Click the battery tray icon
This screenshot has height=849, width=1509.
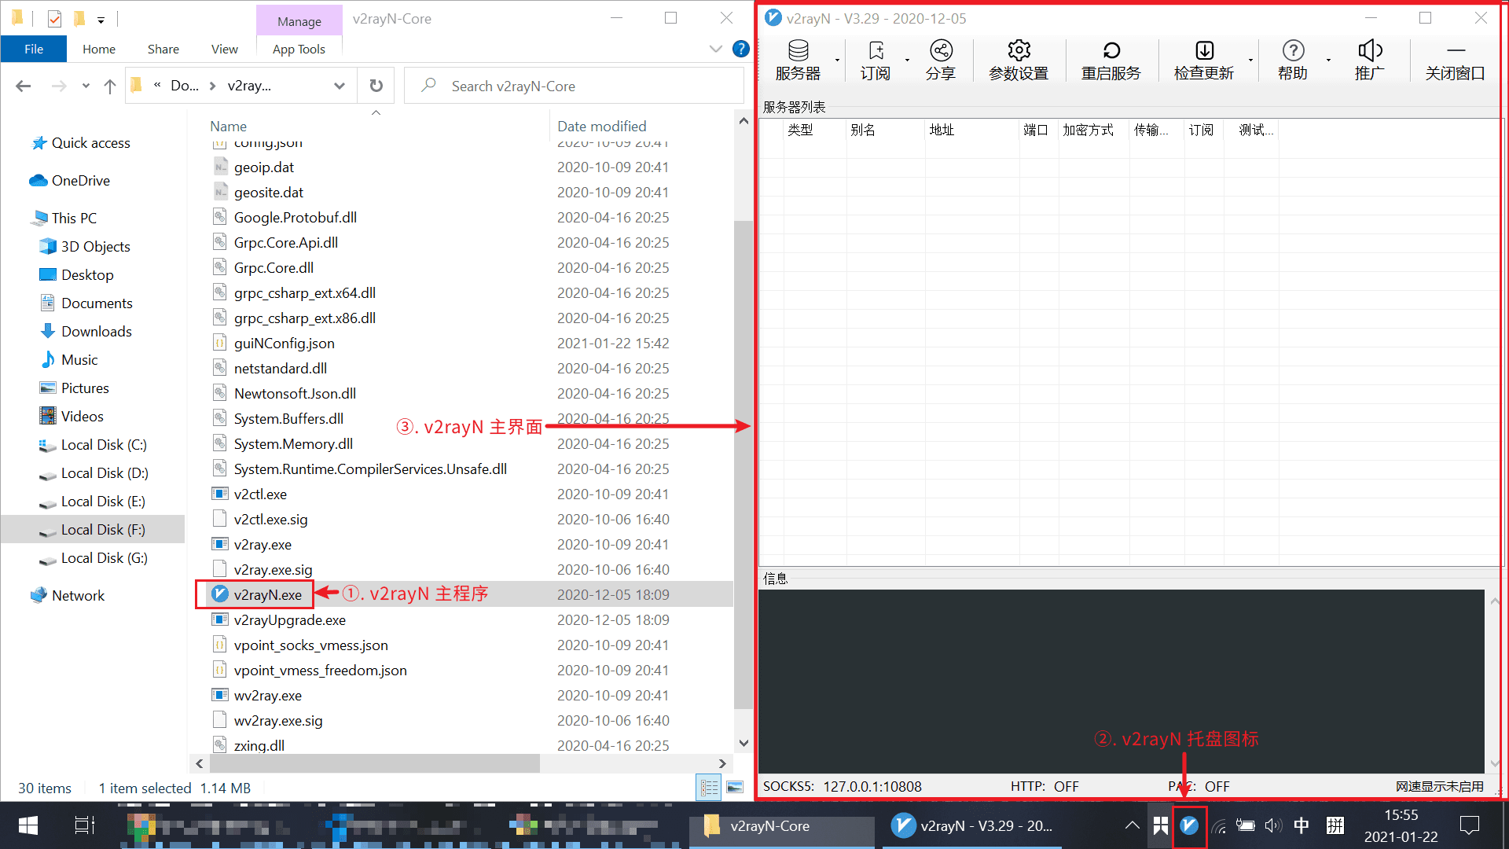[1246, 825]
